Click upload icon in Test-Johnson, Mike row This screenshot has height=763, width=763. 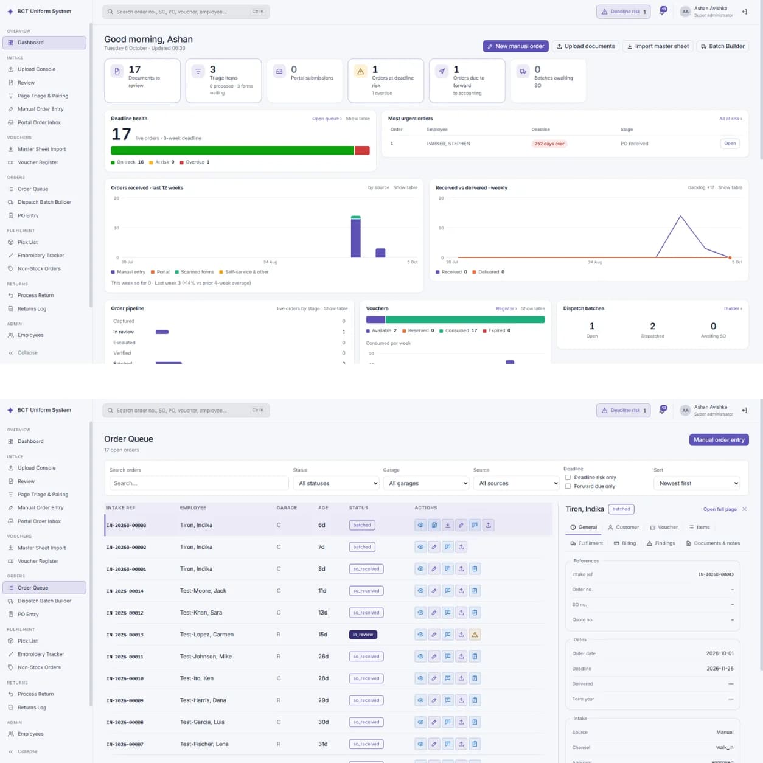coord(461,656)
